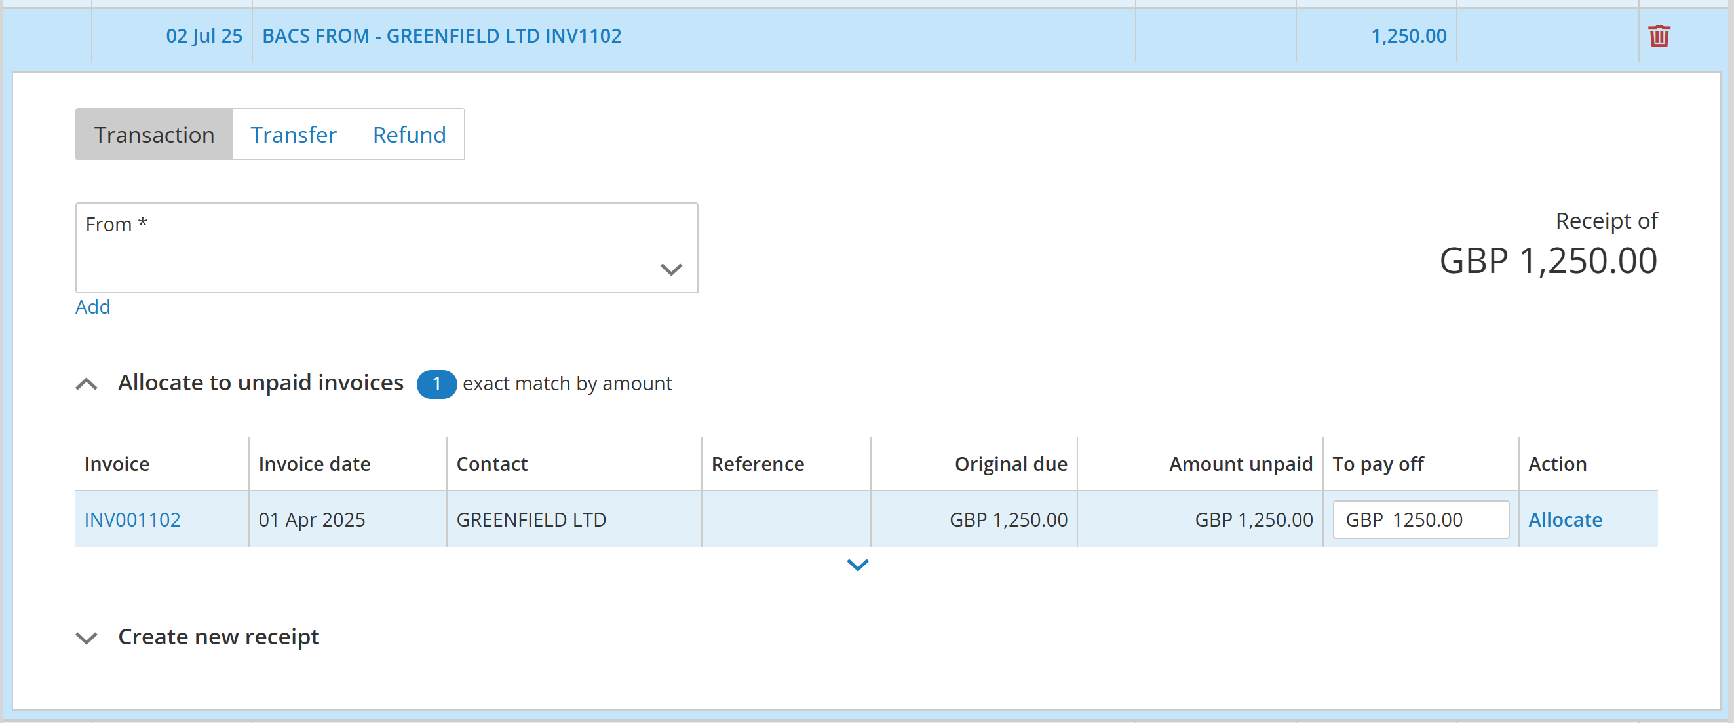The width and height of the screenshot is (1734, 723).
Task: Click the 02 Jul 25 date cell
Action: click(203, 35)
